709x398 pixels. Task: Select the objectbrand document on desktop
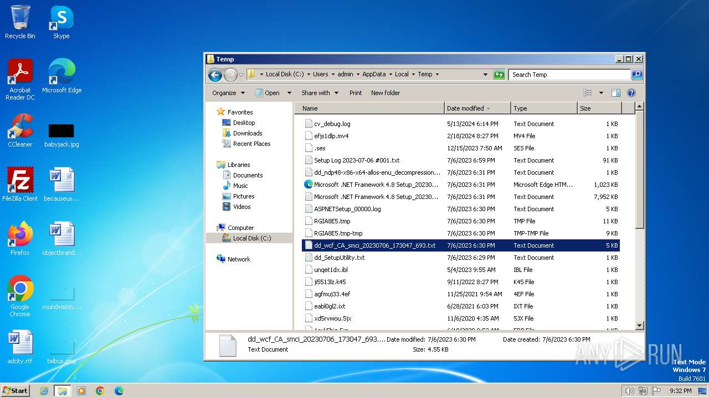(x=61, y=238)
